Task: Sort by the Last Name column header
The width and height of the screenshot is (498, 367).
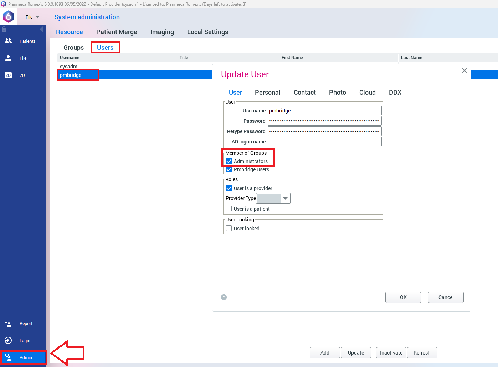Action: [x=448, y=58]
